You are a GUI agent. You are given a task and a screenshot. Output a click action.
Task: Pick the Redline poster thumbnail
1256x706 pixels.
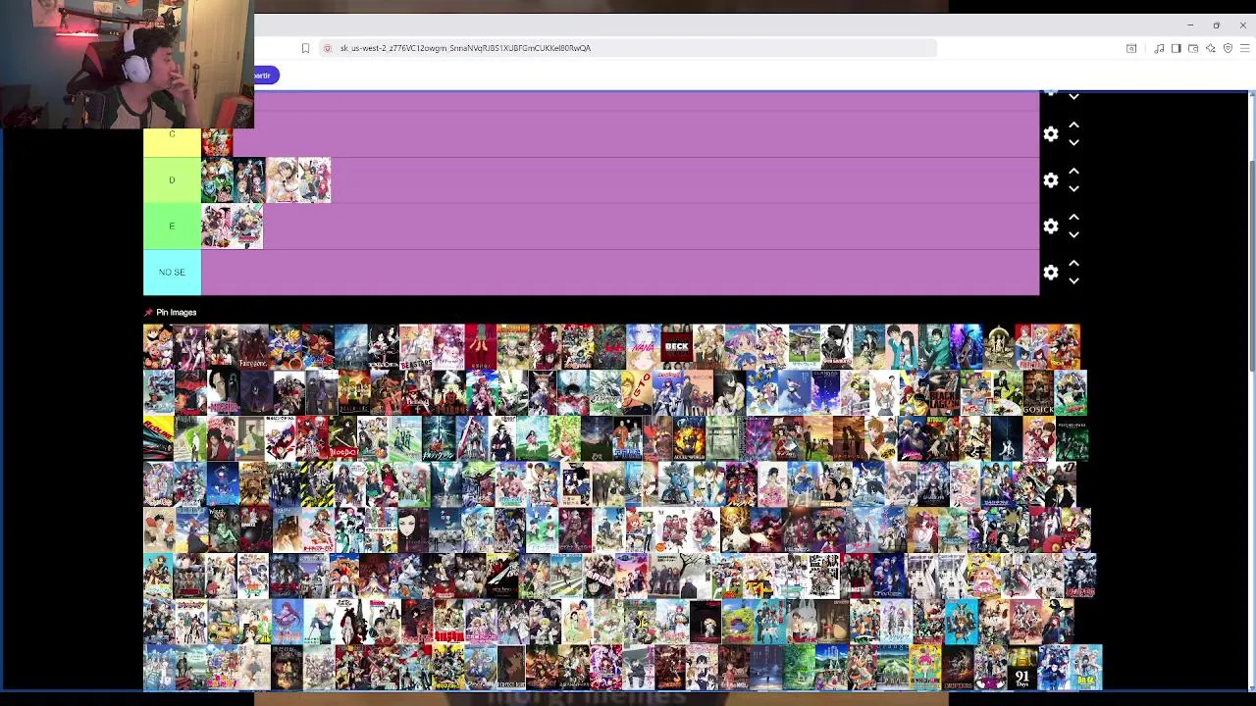(158, 438)
